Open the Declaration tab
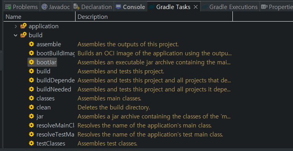 (93, 7)
